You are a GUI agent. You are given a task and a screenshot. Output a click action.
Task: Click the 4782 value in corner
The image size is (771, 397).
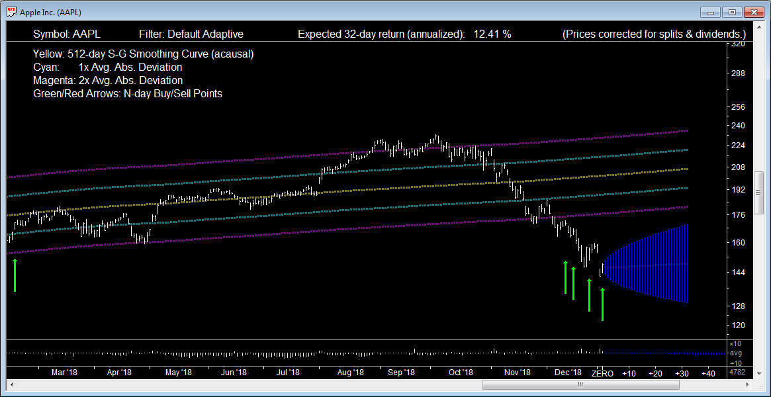[737, 373]
